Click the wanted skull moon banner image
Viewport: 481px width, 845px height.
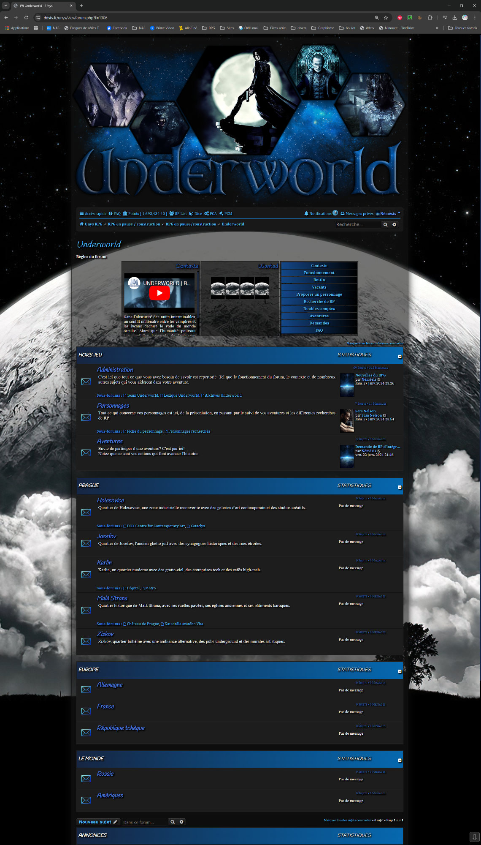(240, 288)
